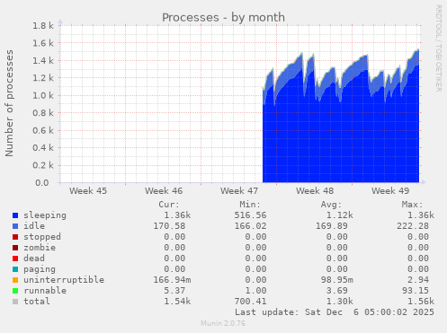Click the 'idle' legend label
The height and width of the screenshot is (333, 447).
pos(34,226)
